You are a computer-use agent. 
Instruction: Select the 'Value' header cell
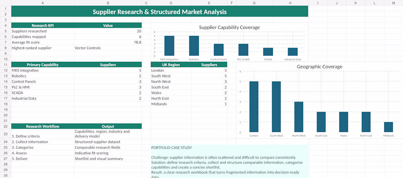pyautogui.click(x=108, y=25)
